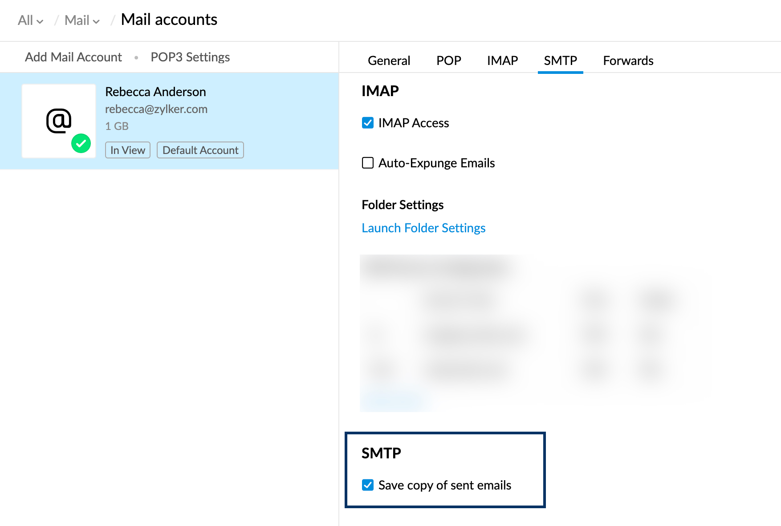Viewport: 781px width, 526px height.
Task: Open the POP tab
Action: tap(448, 61)
